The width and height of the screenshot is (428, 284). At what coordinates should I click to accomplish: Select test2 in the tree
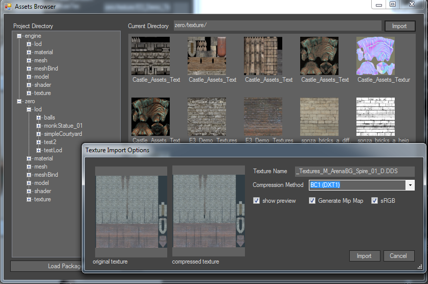(50, 143)
